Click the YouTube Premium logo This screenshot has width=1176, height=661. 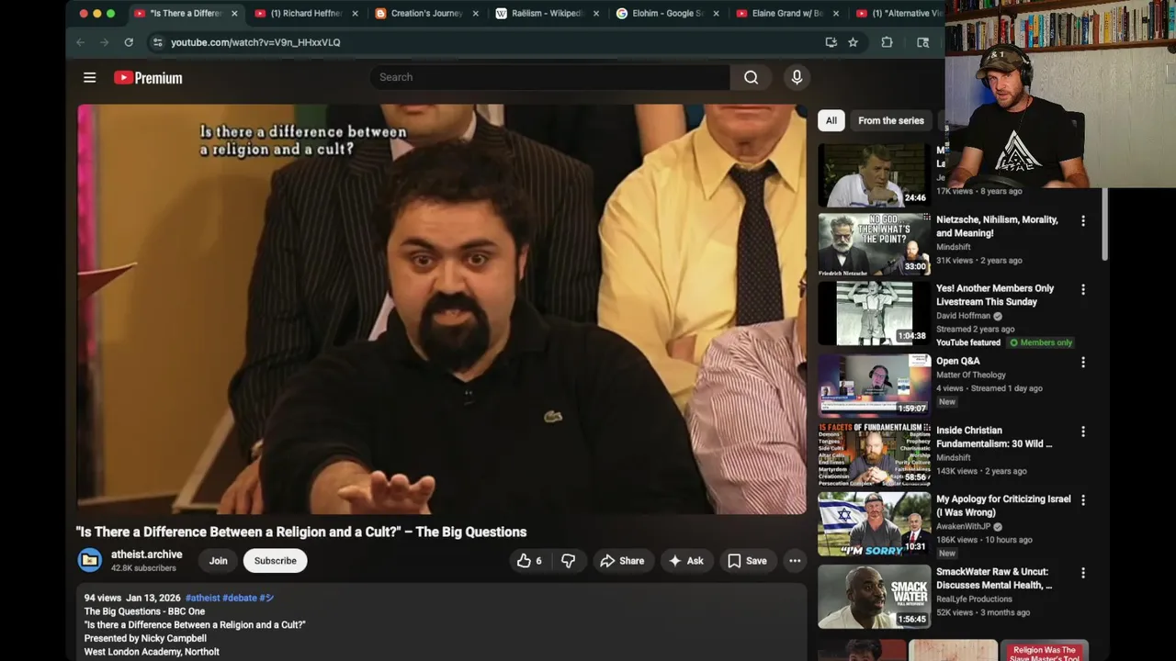click(148, 78)
